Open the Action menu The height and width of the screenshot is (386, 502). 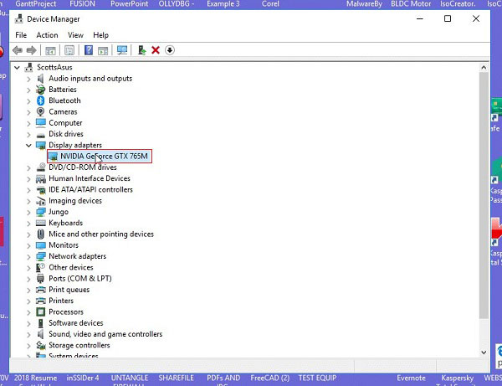pos(47,35)
